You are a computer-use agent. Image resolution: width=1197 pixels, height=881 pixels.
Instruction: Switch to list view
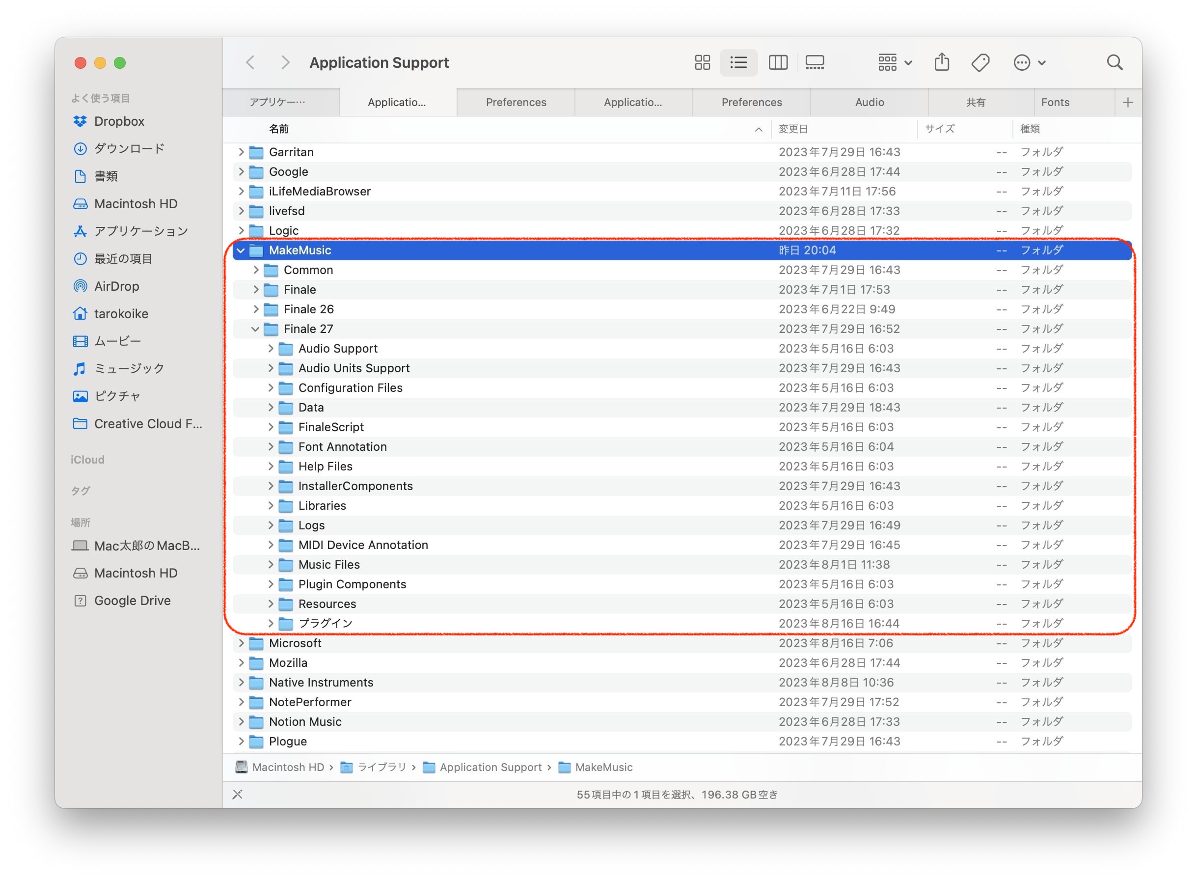738,63
